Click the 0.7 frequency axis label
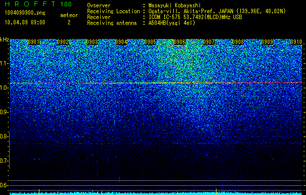Screen dimensions: 306x195 pos(4,161)
